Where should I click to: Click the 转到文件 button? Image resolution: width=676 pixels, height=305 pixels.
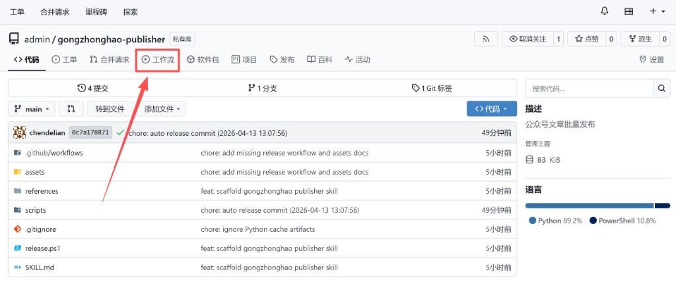point(110,109)
